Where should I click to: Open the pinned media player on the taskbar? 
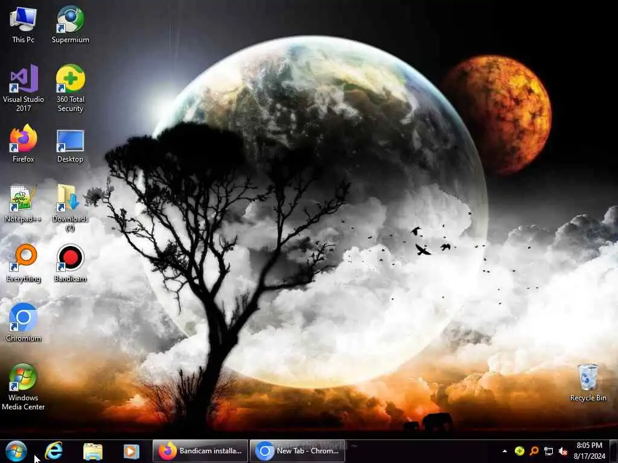tap(131, 451)
